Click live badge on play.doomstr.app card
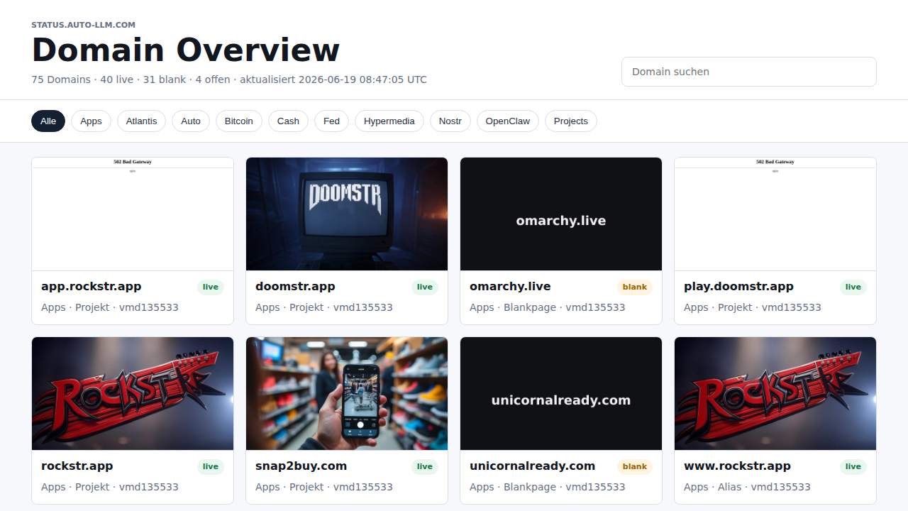The height and width of the screenshot is (511, 908). click(853, 287)
